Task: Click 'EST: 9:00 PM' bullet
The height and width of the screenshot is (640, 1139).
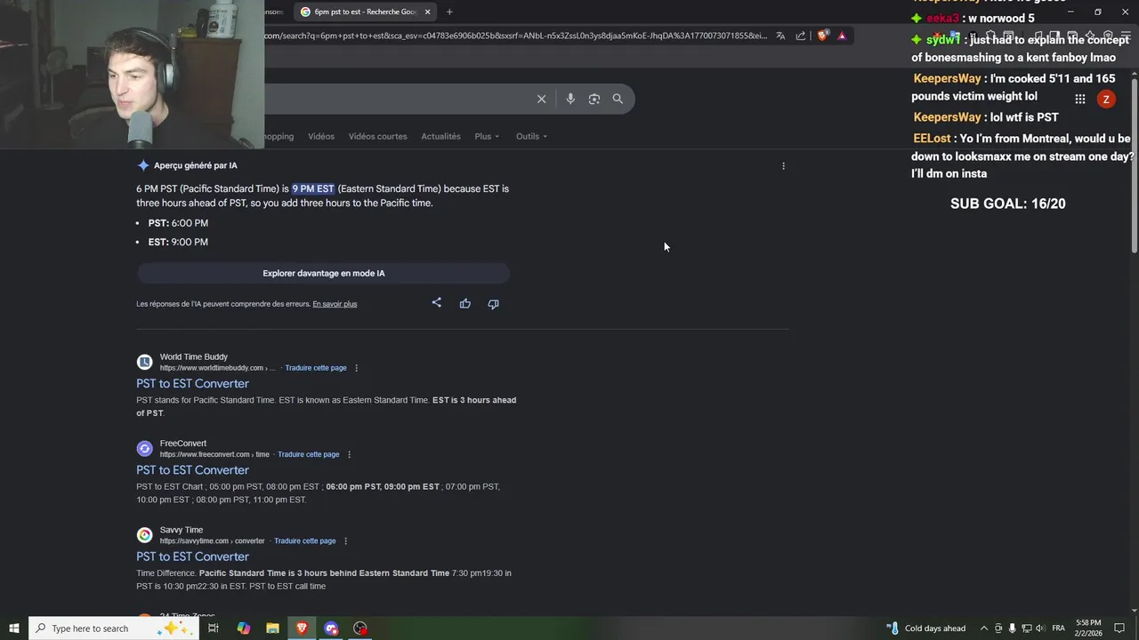Action: click(178, 242)
